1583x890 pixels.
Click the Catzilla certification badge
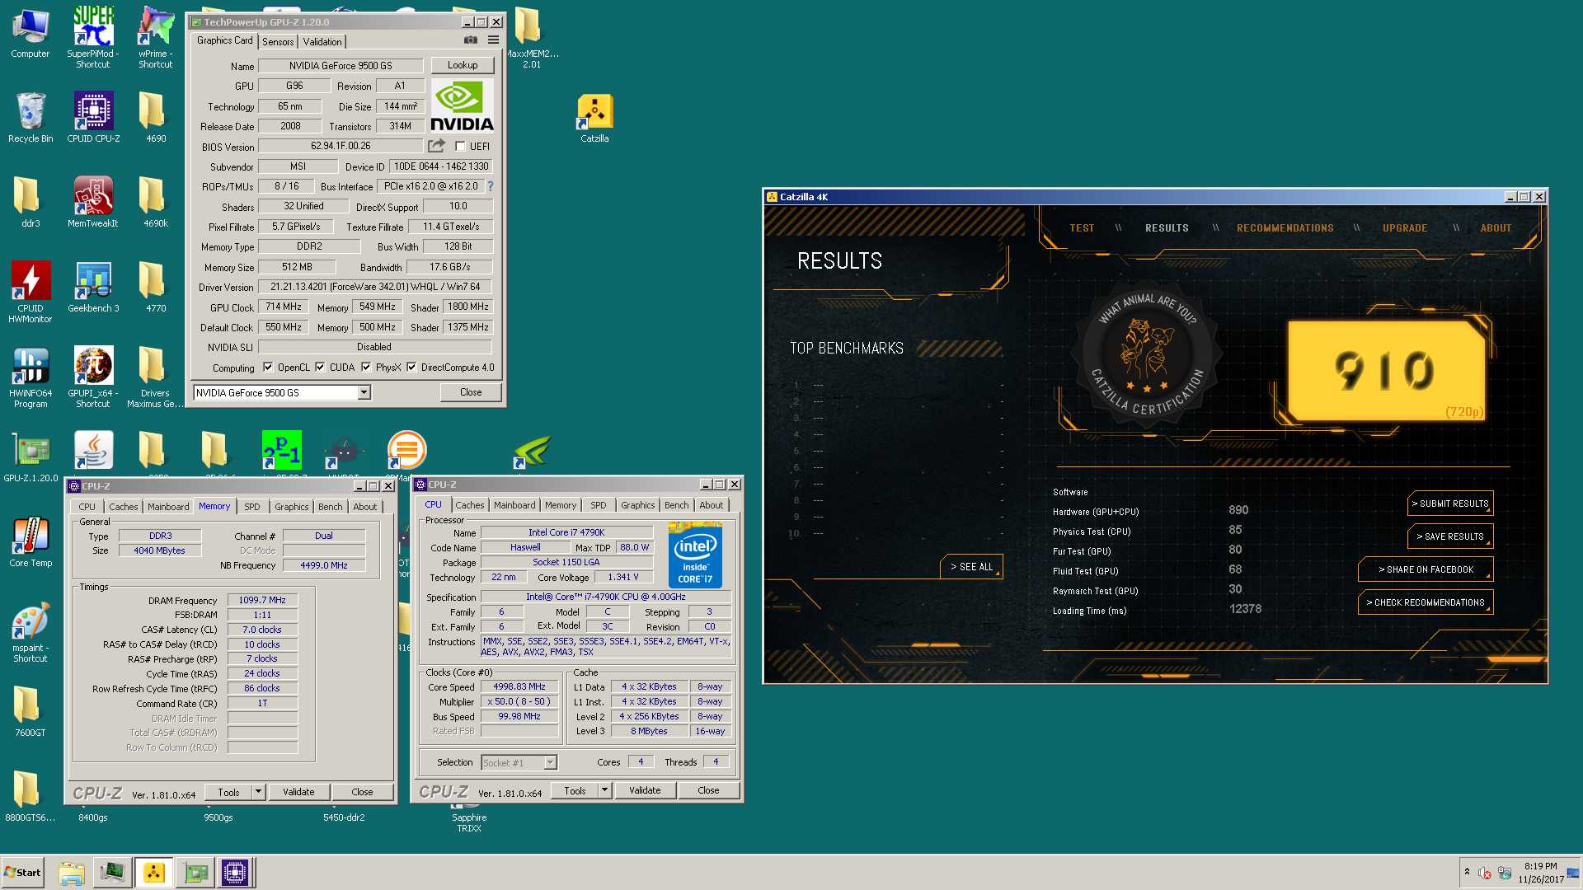(x=1147, y=355)
